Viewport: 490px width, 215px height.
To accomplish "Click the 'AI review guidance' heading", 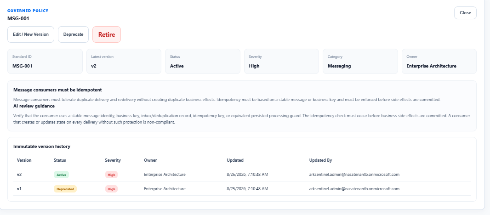I will tap(34, 106).
